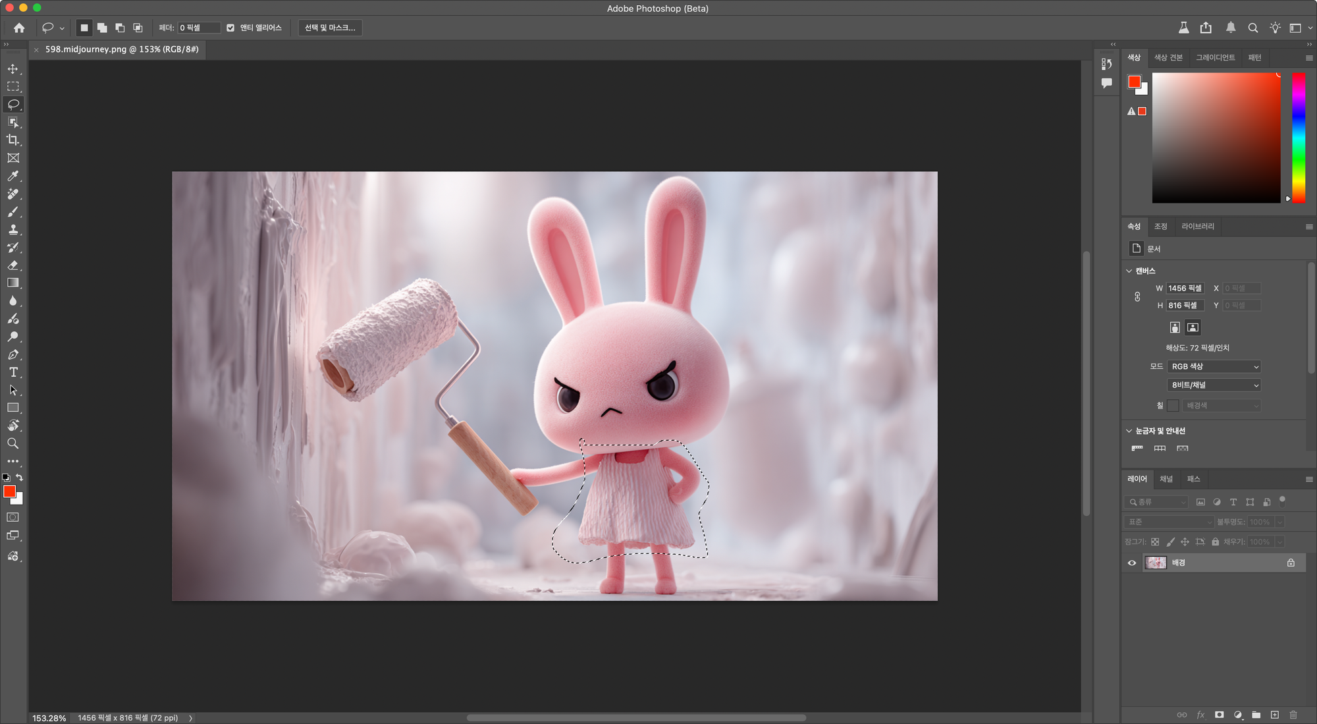Open the RGB 색상 mode dropdown
1317x724 pixels.
1214,366
